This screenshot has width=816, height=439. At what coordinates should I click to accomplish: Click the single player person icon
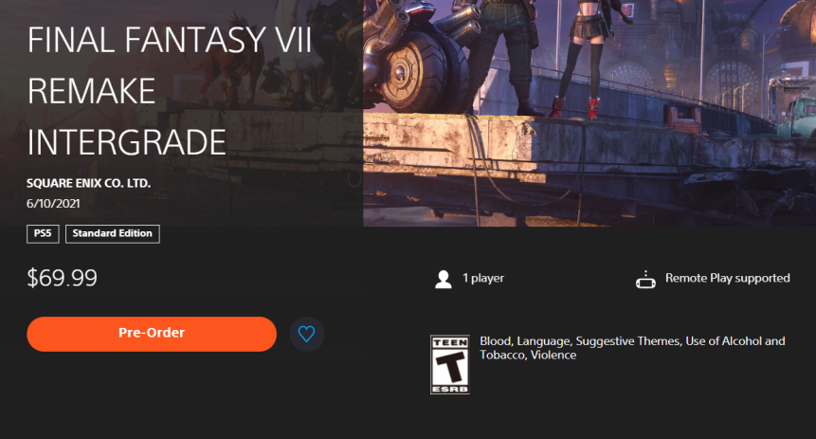click(x=444, y=279)
